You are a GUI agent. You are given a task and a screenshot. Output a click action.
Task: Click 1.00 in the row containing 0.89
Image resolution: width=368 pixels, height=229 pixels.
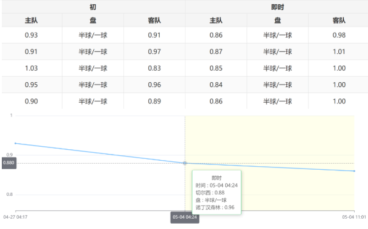339,102
